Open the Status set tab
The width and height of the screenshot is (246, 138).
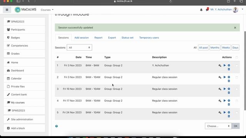127,38
